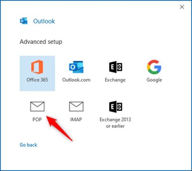Select the IMAP envelope icon

76,106
